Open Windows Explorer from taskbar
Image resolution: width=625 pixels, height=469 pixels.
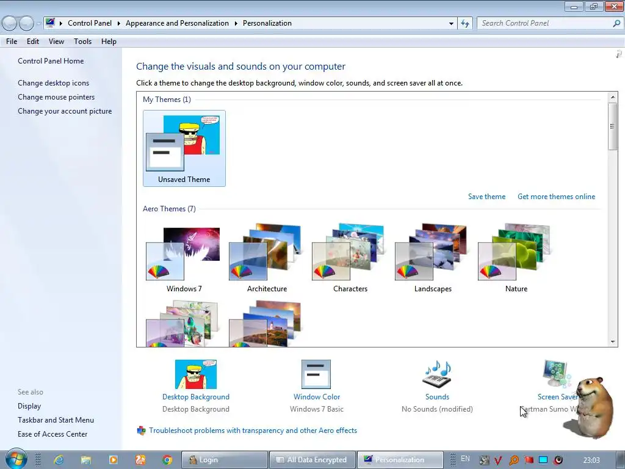coord(86,460)
